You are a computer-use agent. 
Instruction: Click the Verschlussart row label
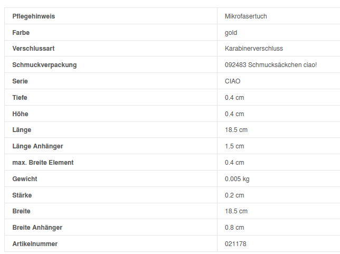pos(34,49)
